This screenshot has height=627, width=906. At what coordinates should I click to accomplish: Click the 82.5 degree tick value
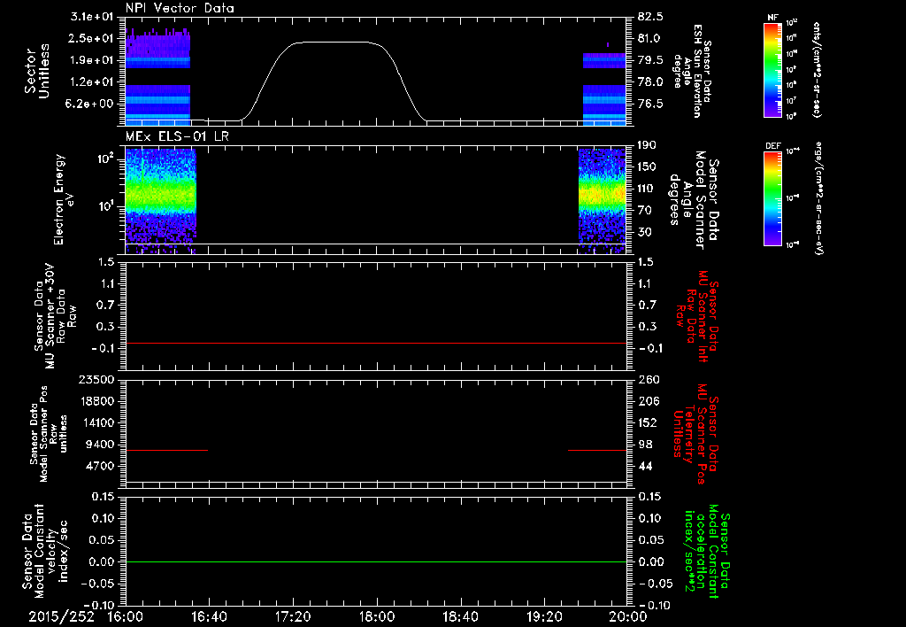(x=650, y=17)
